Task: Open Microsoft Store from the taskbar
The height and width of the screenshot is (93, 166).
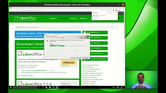Action: point(50,87)
